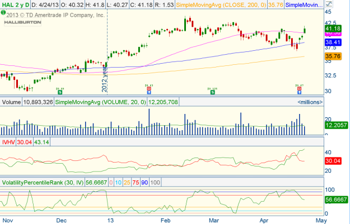Viewport: 350px width, 224px height.
Task: Click the truncated SimpleMovin... label at top right
Action: click(x=304, y=5)
